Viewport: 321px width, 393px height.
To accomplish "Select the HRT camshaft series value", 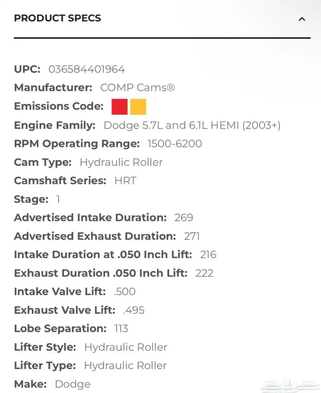I will tap(125, 181).
